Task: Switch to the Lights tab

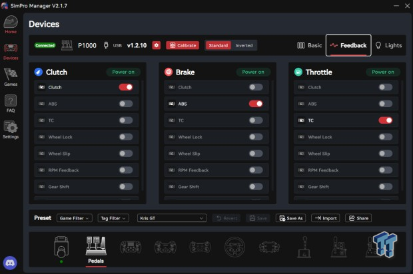Action: [x=388, y=45]
